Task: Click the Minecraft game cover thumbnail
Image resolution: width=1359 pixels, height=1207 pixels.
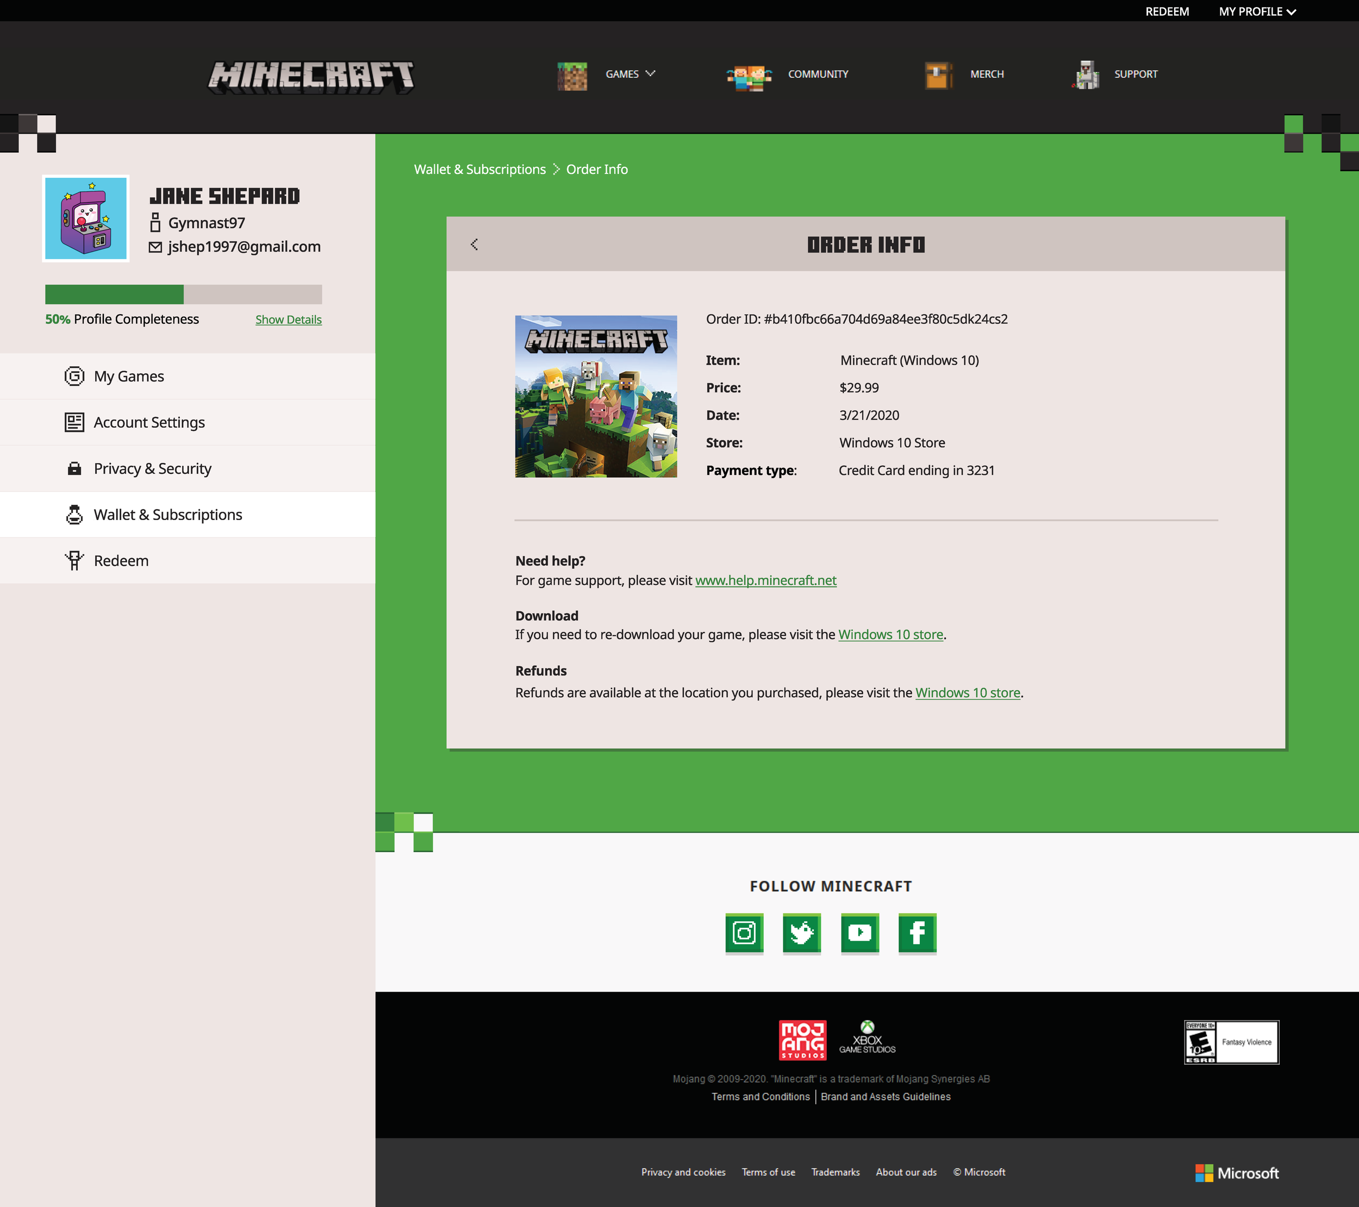Action: point(596,396)
